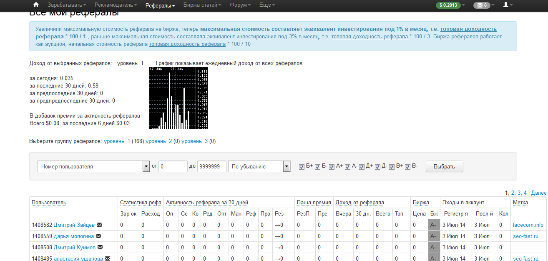
Task: Click the А- exchange badge for Дмитрий Куимов
Action: 434,248
